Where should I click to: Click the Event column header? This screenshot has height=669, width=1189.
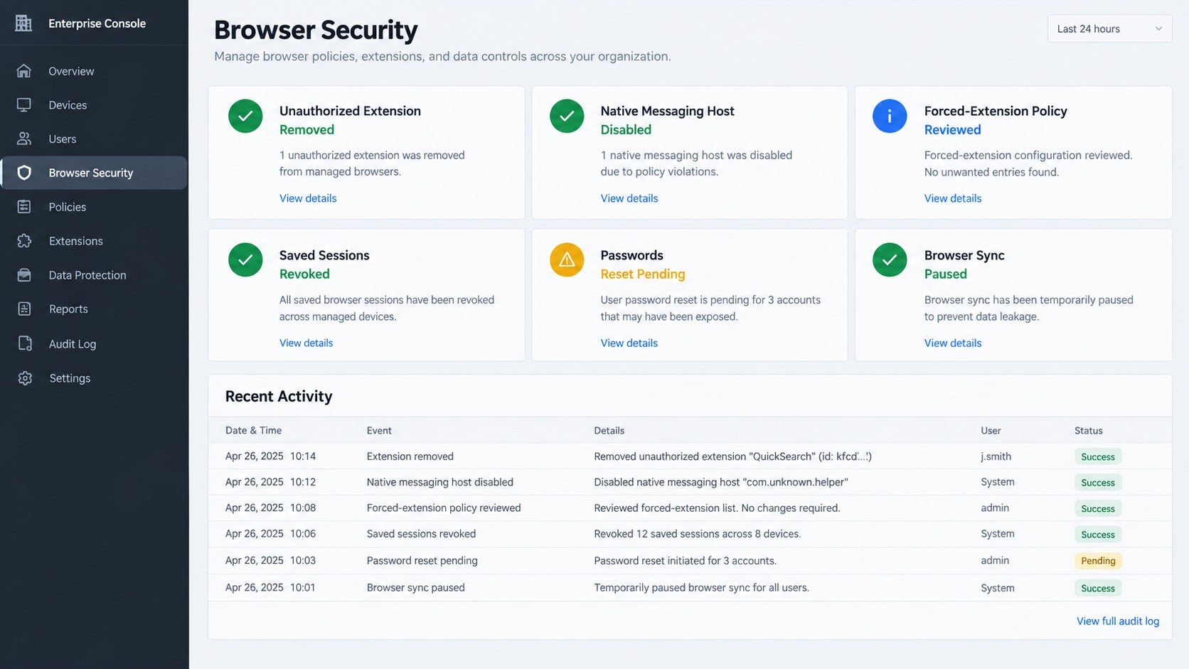379,430
